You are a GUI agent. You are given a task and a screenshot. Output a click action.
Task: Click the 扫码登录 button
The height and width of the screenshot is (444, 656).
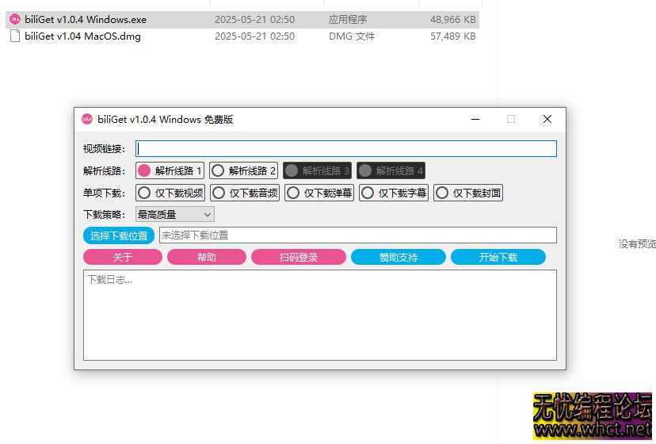click(298, 257)
